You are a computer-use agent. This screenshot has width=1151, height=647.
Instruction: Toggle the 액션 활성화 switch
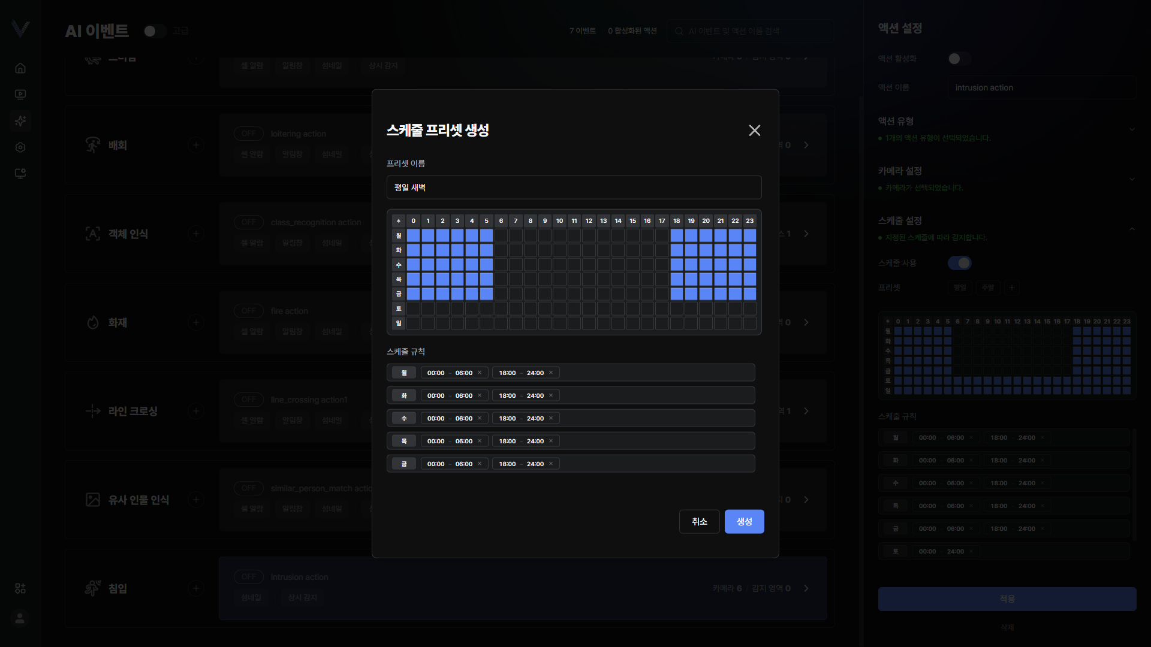point(960,59)
